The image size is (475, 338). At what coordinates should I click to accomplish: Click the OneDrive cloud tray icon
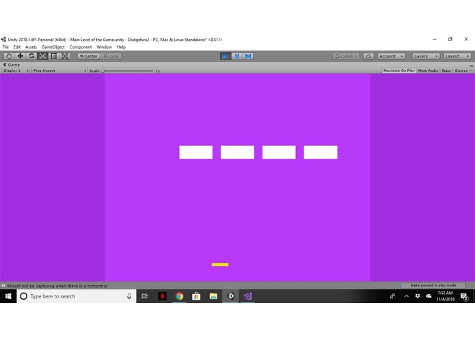point(429,296)
